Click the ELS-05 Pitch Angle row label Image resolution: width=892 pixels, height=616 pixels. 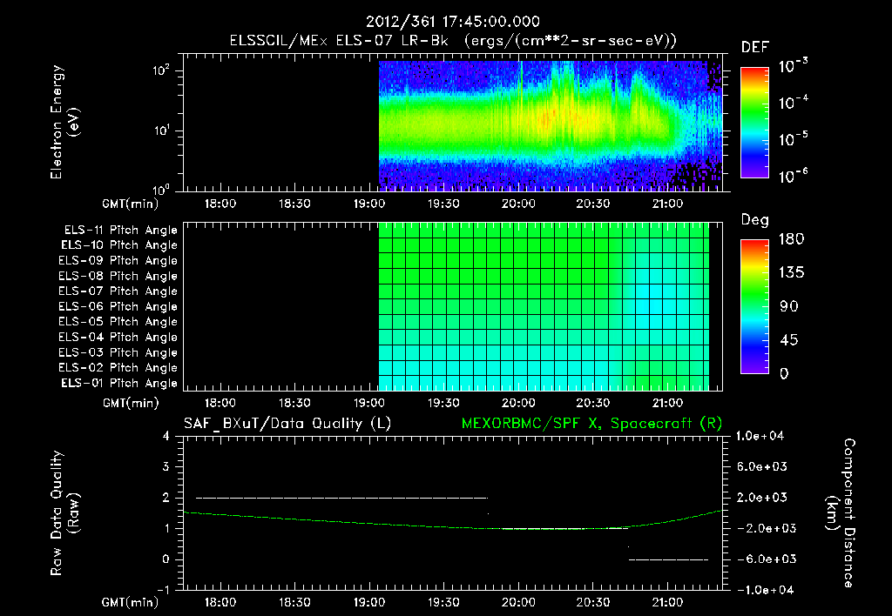click(x=118, y=322)
